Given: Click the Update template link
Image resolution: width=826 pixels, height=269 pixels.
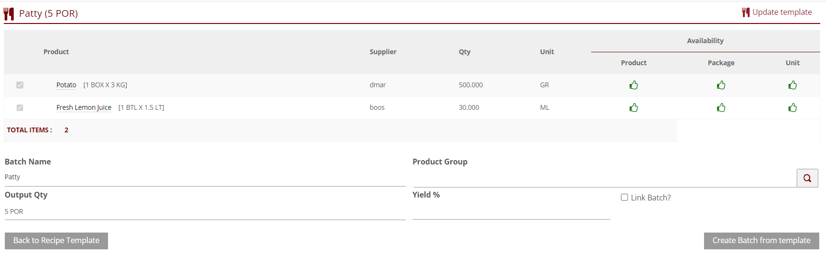Looking at the screenshot, I should pyautogui.click(x=781, y=12).
